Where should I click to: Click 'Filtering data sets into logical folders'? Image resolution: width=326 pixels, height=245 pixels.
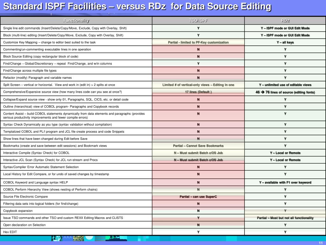(x=40, y=204)
